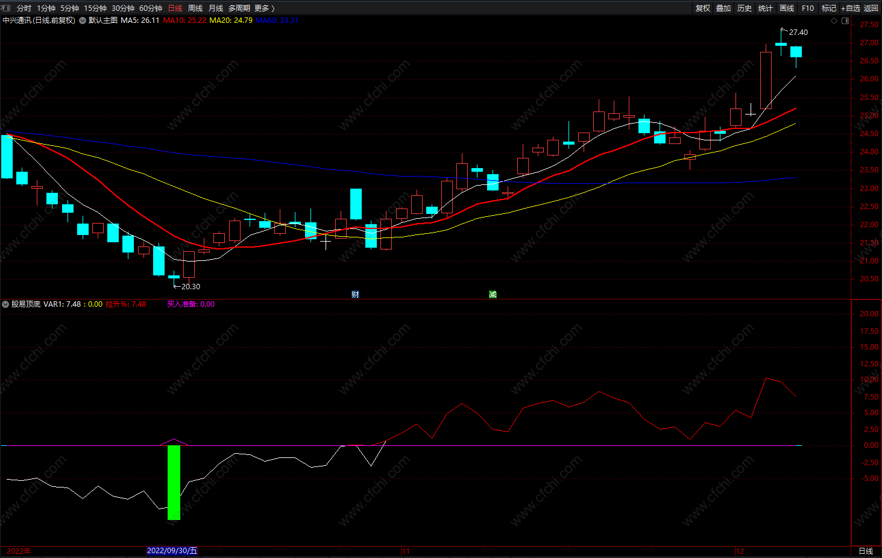Image resolution: width=882 pixels, height=558 pixels.
Task: Click the 27.40 high price annotation
Action: tap(798, 33)
